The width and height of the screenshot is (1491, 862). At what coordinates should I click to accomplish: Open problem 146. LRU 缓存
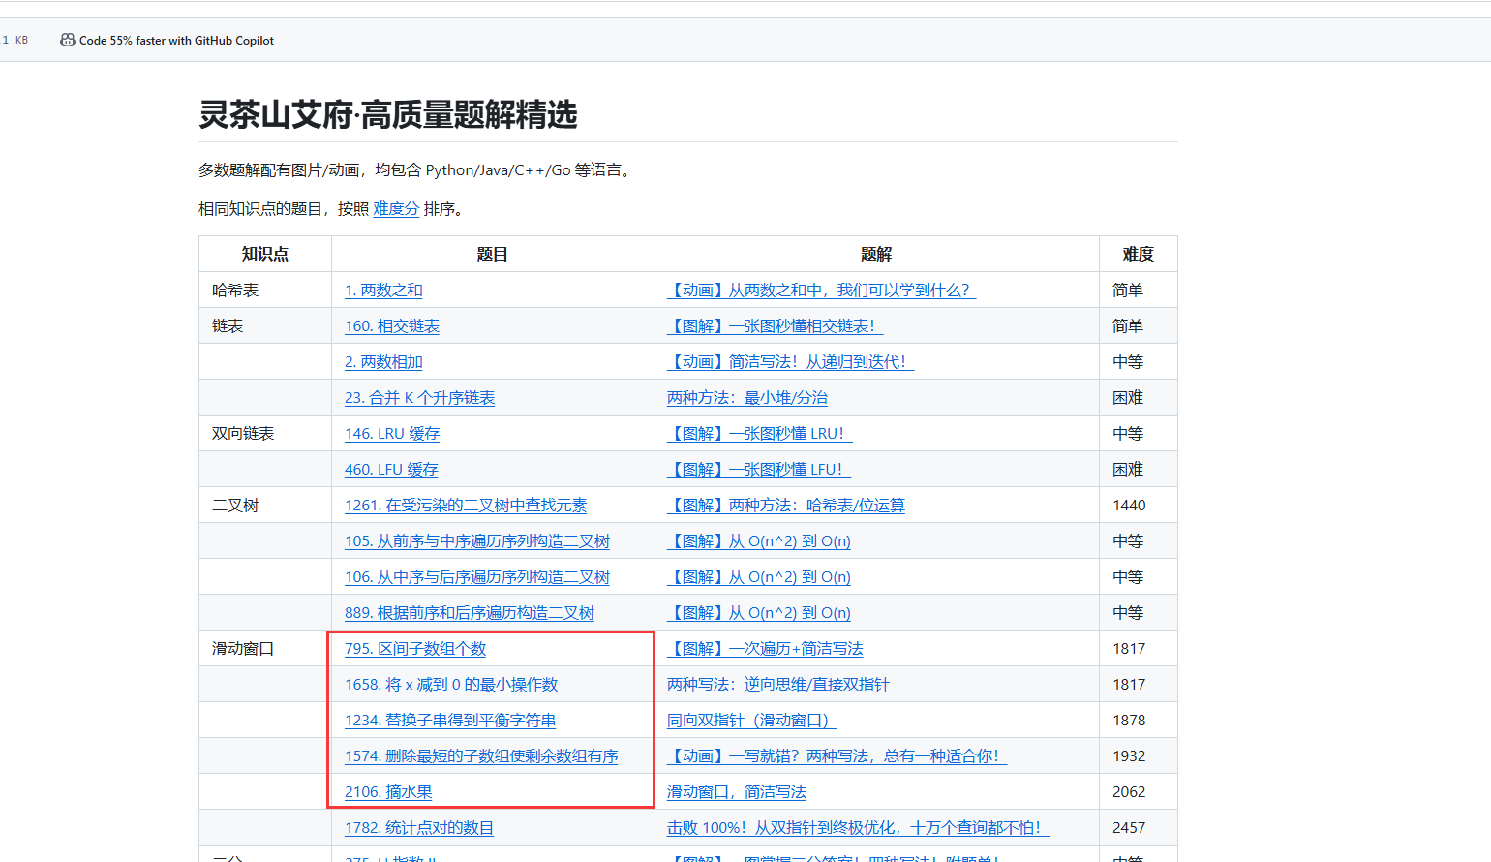[x=392, y=433]
